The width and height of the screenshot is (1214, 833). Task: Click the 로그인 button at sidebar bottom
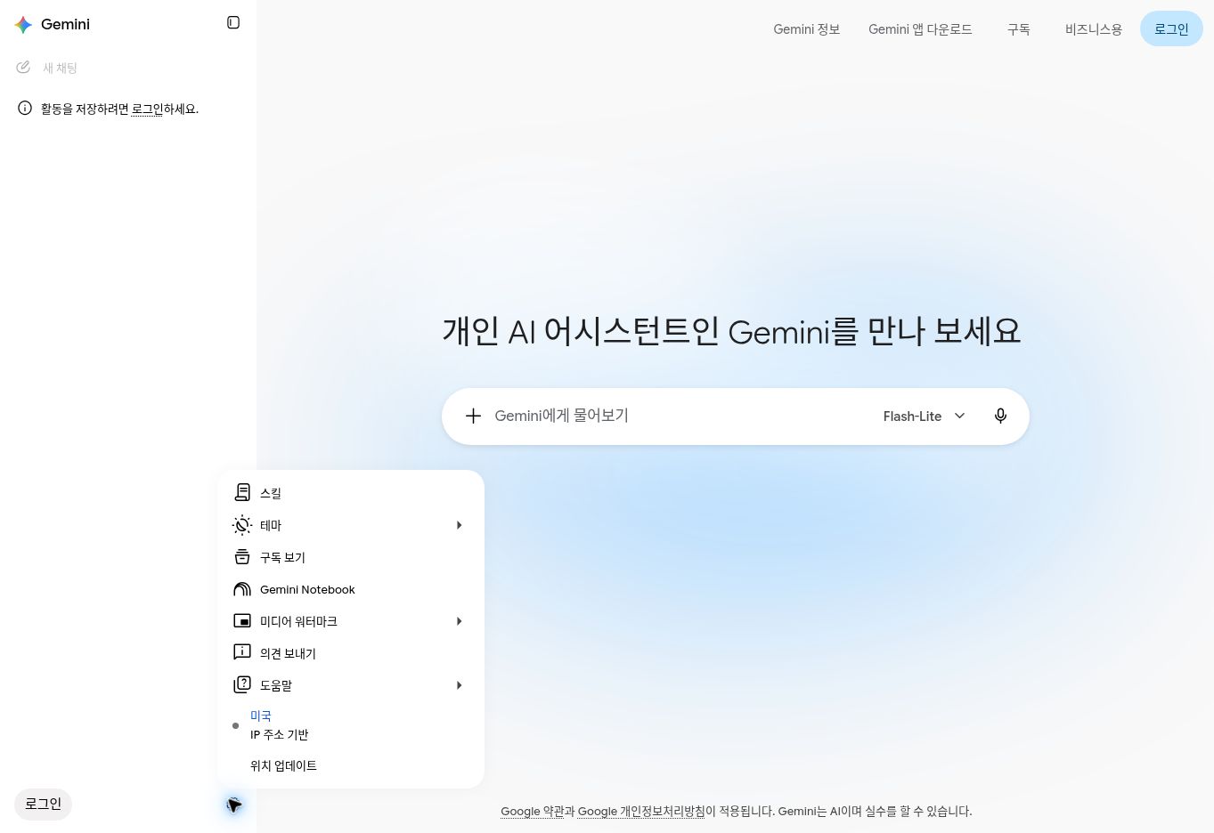(x=43, y=804)
